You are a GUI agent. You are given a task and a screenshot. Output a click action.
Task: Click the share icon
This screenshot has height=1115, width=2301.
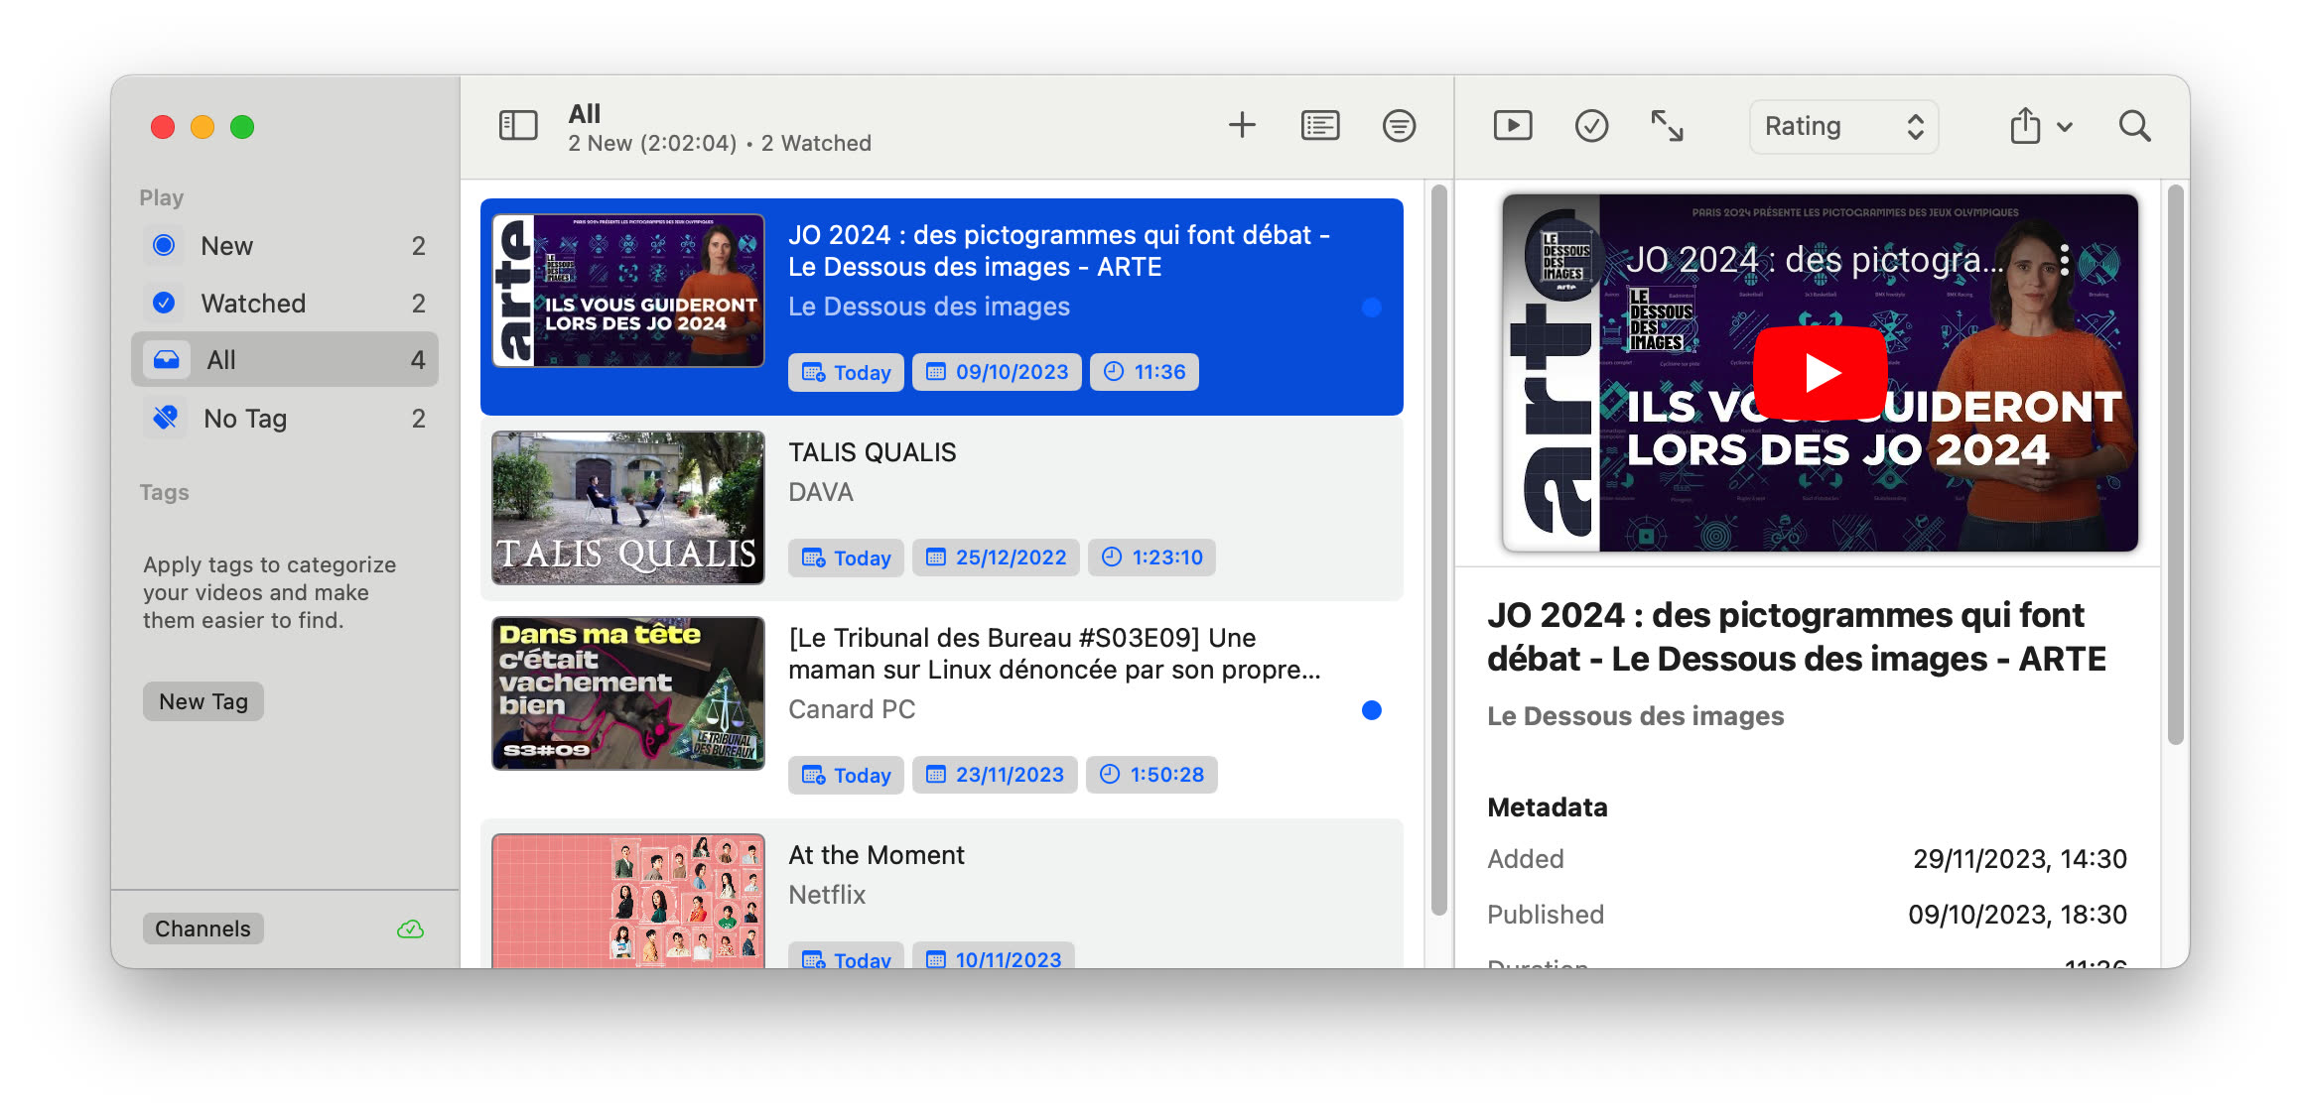[2025, 126]
